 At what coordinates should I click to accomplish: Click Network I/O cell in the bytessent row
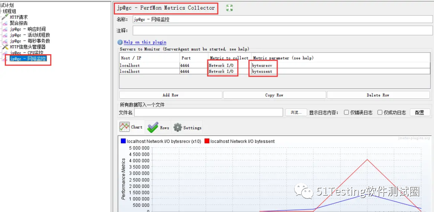[x=229, y=71]
